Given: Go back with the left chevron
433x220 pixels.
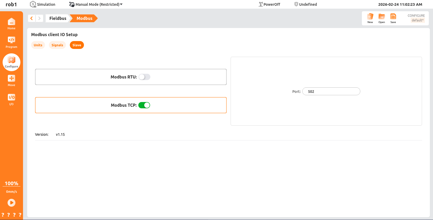Looking at the screenshot, I should click(x=32, y=18).
